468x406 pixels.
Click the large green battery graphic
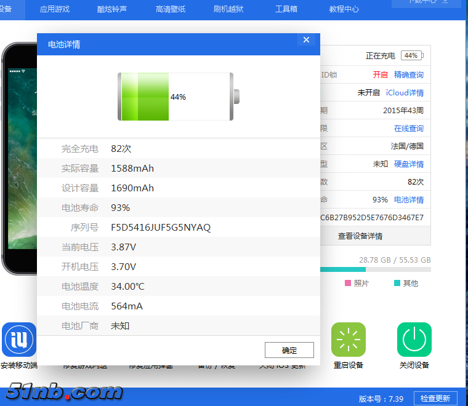pos(175,97)
